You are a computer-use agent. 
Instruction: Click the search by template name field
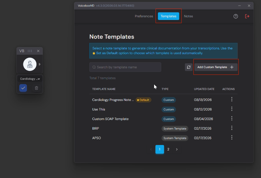(125, 67)
